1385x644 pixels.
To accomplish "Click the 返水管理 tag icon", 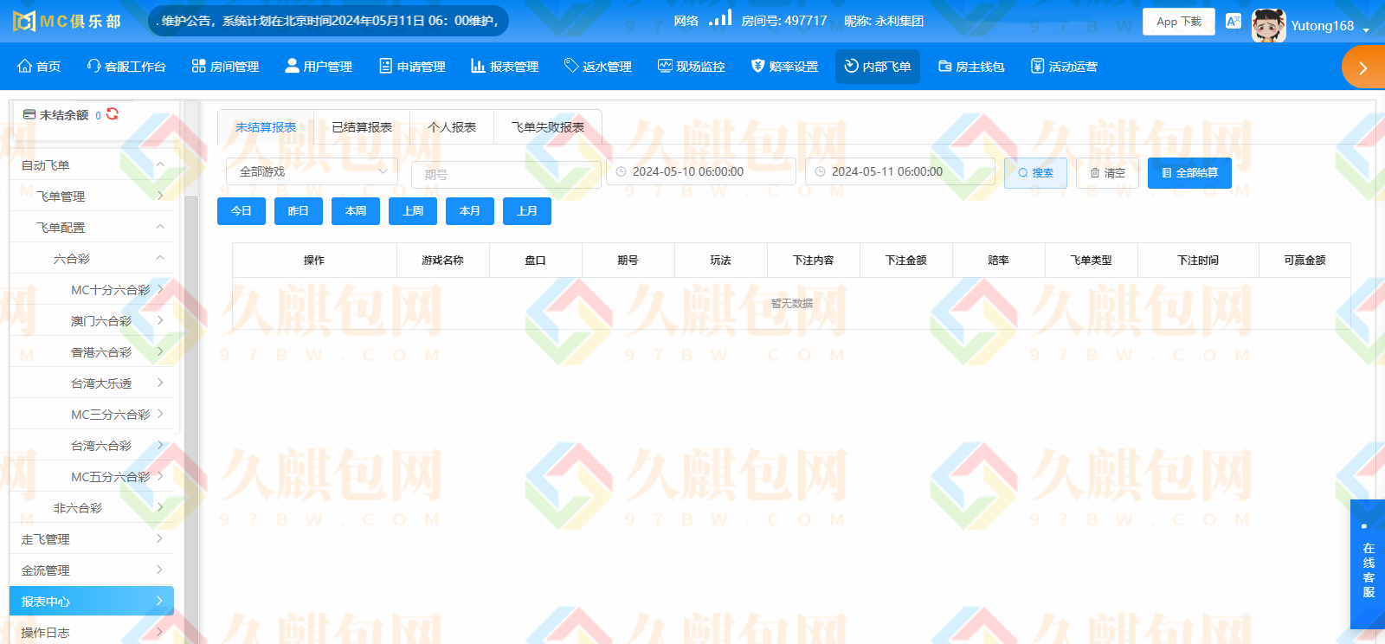I will [x=571, y=66].
